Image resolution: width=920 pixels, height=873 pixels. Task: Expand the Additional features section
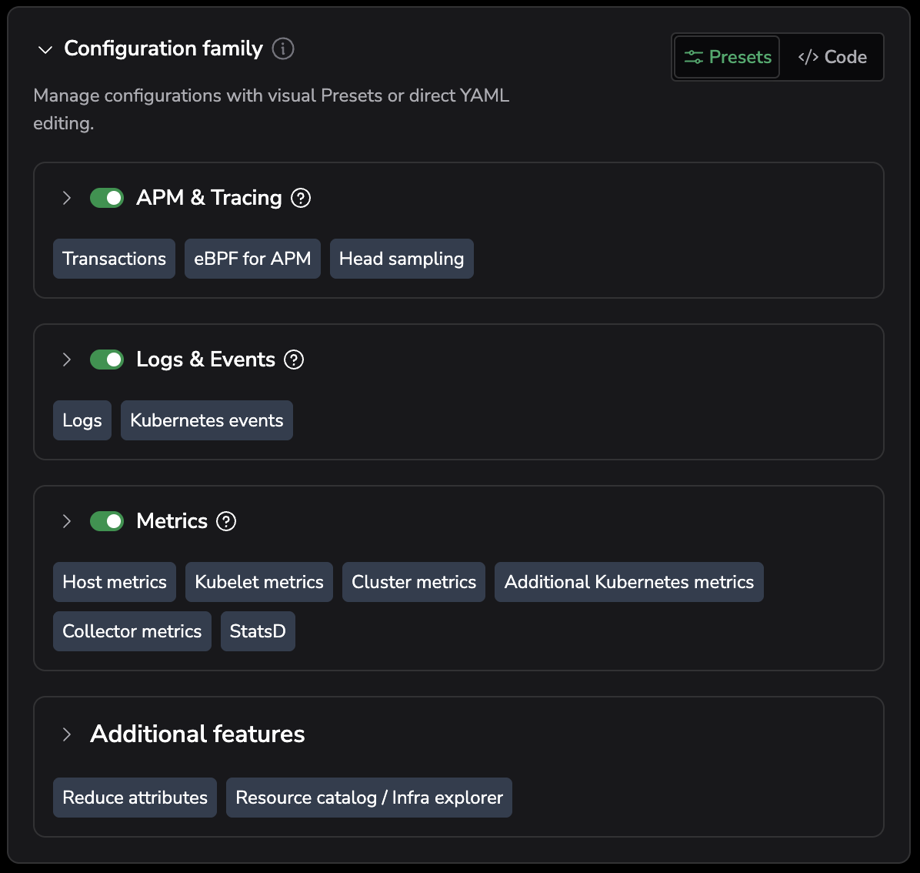(x=67, y=734)
